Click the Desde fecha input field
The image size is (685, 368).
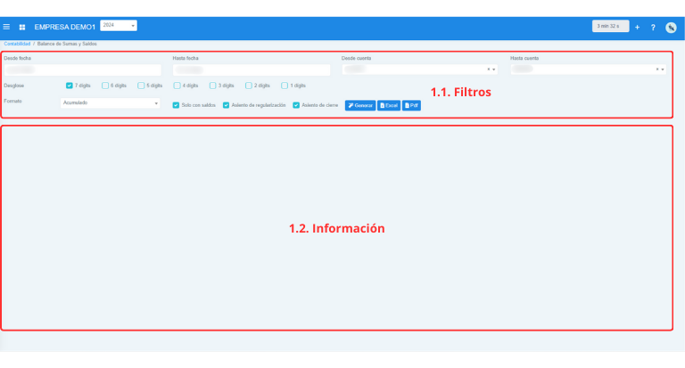click(x=83, y=70)
